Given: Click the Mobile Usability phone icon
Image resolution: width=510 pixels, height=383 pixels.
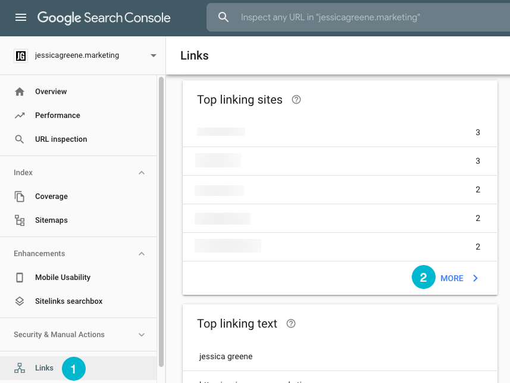Looking at the screenshot, I should pos(20,278).
